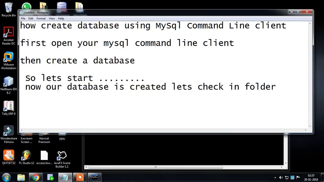
Task: Open Notepad's Help menu
Action: [61, 18]
